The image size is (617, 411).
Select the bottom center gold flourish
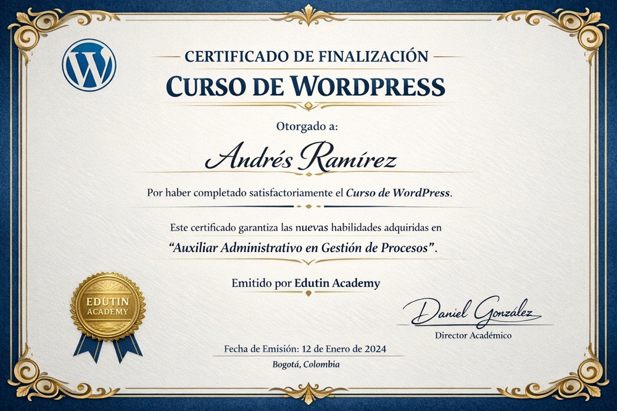click(308, 394)
